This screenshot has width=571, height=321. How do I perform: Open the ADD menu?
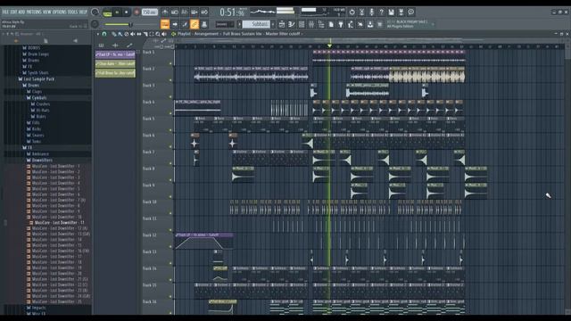[x=21, y=12]
